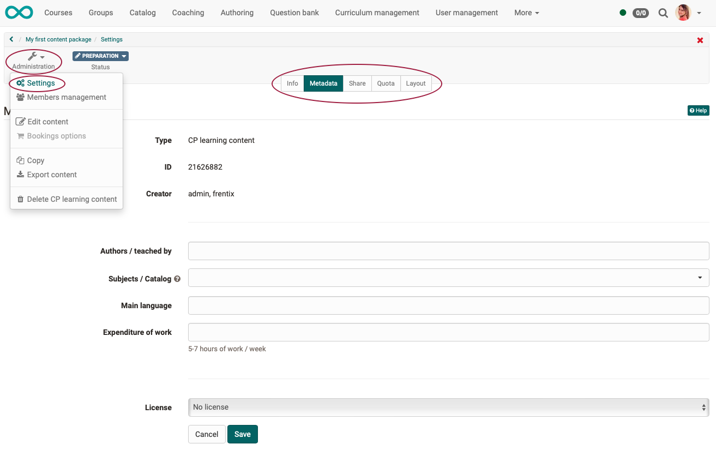Viewport: 716px width, 450px height.
Task: Click the back arrow in breadcrumb
Action: pos(11,39)
